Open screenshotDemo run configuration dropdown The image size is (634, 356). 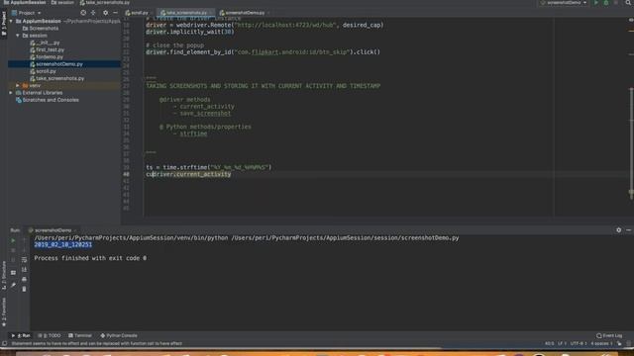pyautogui.click(x=564, y=3)
